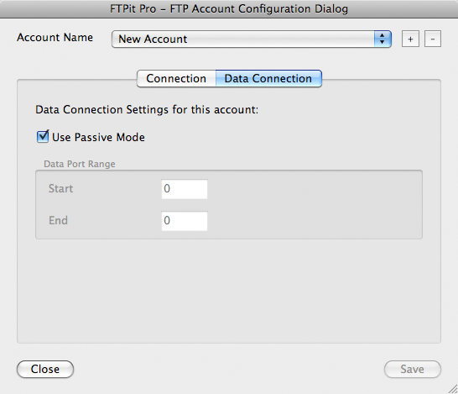458x394 pixels.
Task: Click the New Account combo box text
Action: pos(153,39)
